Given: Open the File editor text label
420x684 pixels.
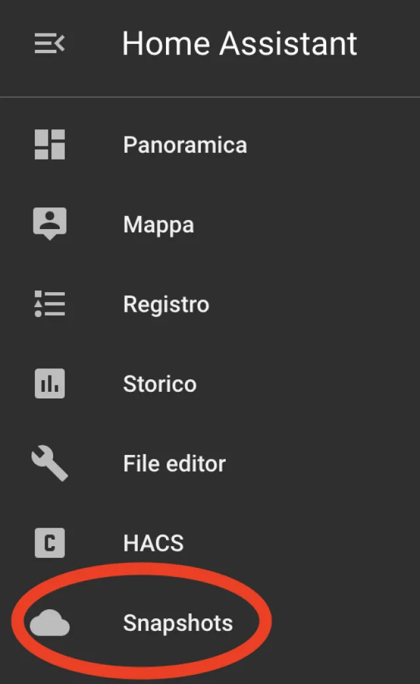Looking at the screenshot, I should (x=175, y=464).
